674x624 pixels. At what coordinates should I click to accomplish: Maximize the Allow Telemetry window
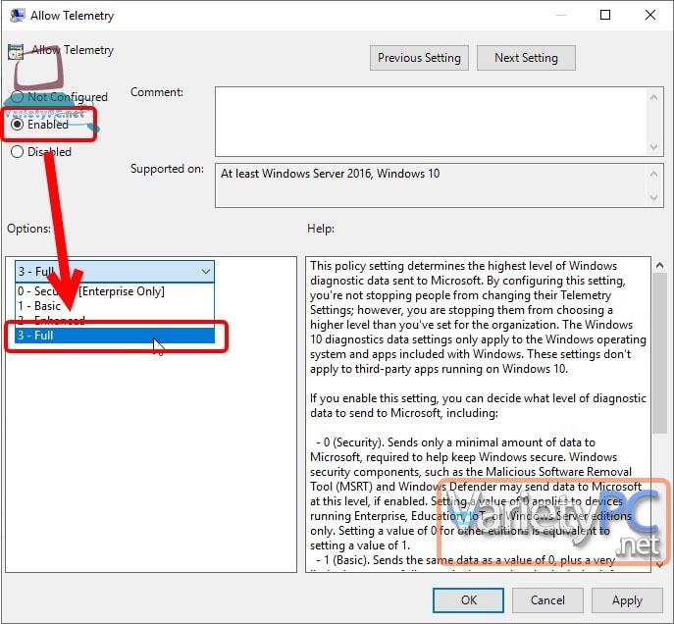(x=605, y=16)
